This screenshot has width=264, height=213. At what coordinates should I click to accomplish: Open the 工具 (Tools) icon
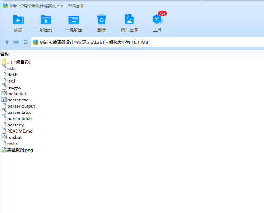[157, 19]
